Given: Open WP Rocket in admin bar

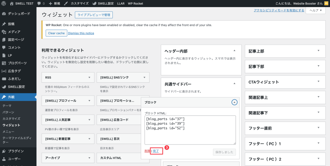Looking at the screenshot, I should pos(135,4).
